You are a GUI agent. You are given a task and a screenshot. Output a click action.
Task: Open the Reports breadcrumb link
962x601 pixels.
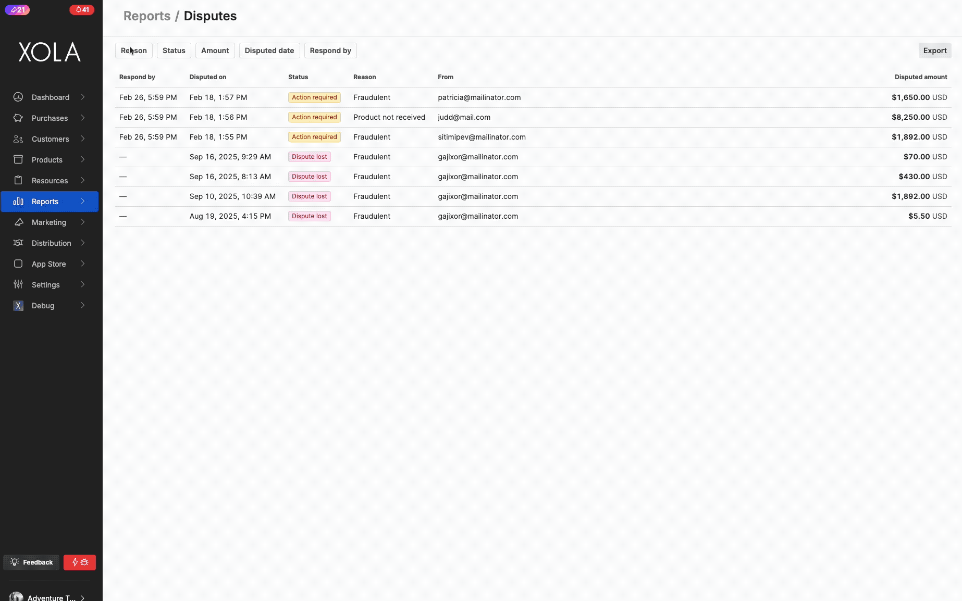pyautogui.click(x=146, y=16)
